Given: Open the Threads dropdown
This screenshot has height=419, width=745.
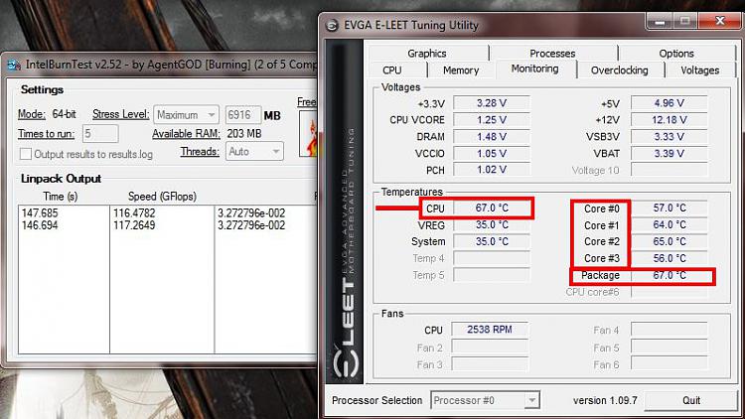Looking at the screenshot, I should coord(254,152).
